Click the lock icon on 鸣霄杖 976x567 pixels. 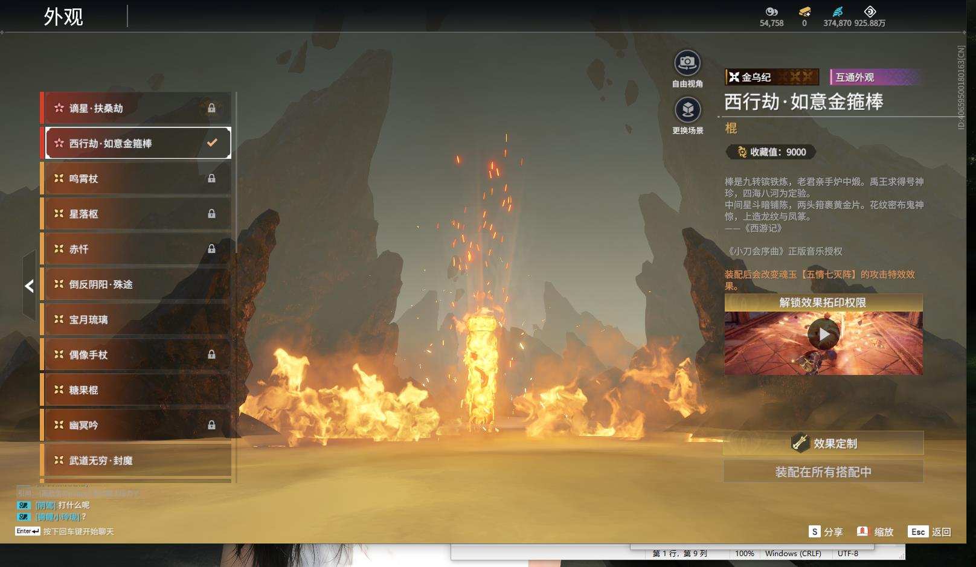[211, 178]
